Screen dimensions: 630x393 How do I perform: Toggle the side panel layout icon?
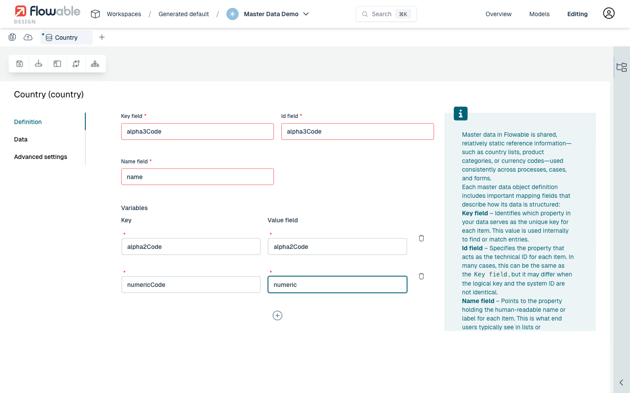pos(57,64)
